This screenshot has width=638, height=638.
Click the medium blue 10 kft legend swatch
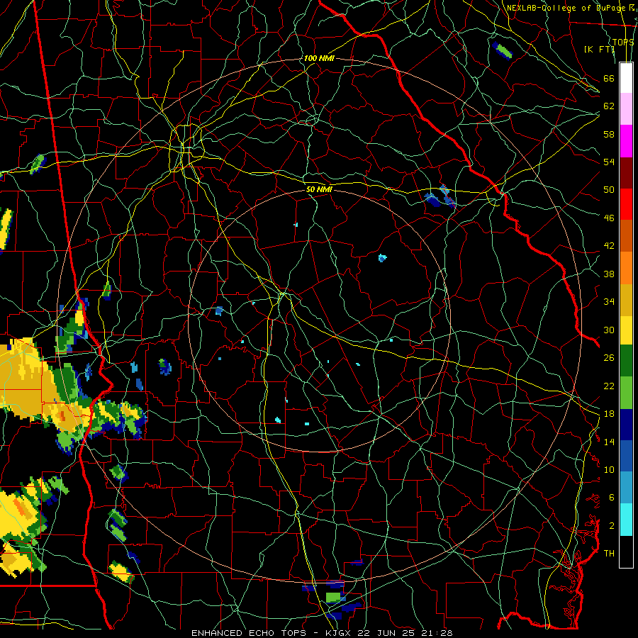(x=626, y=456)
